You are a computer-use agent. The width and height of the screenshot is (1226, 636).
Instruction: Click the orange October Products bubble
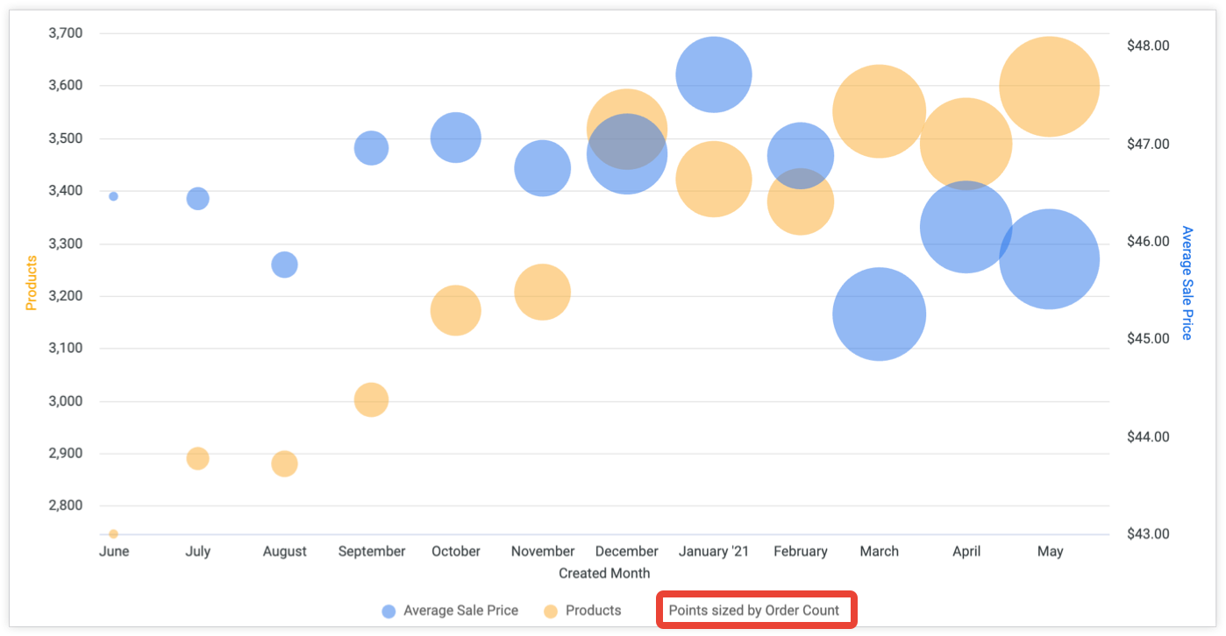(455, 310)
